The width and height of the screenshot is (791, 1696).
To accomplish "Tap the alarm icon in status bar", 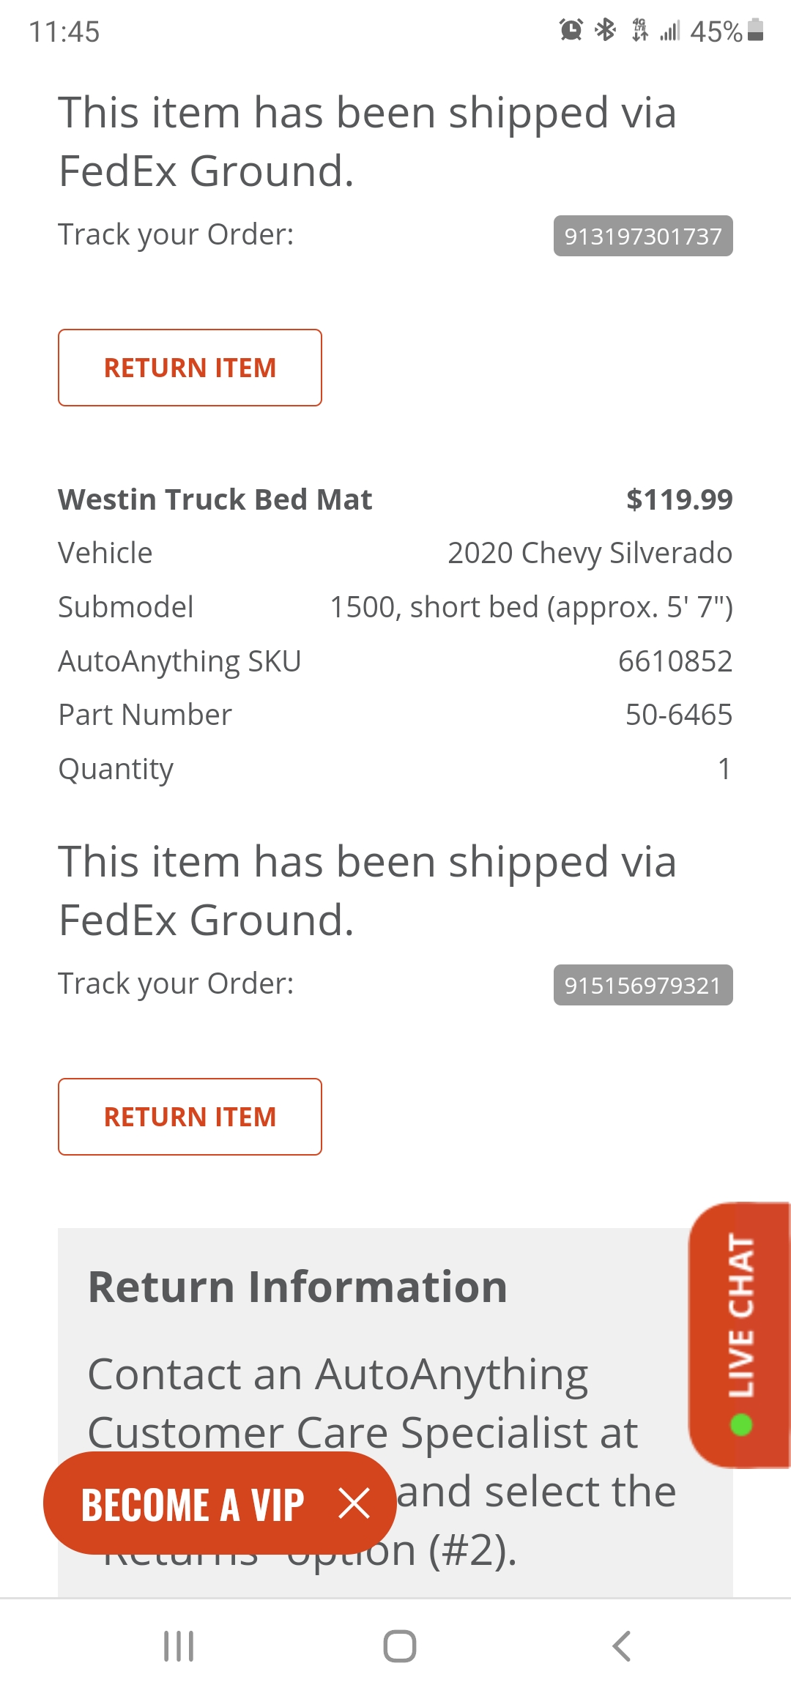I will click(x=571, y=30).
